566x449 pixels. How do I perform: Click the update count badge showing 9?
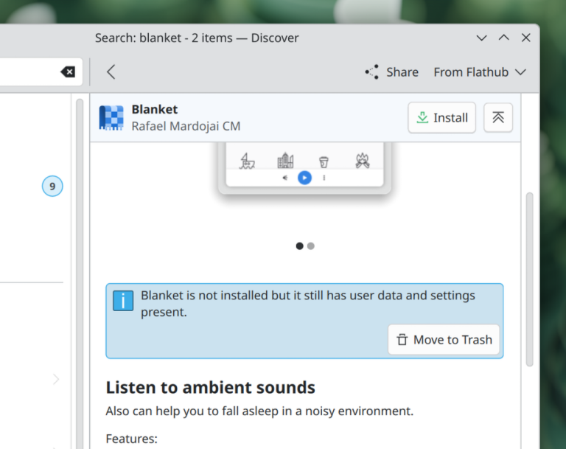(52, 186)
